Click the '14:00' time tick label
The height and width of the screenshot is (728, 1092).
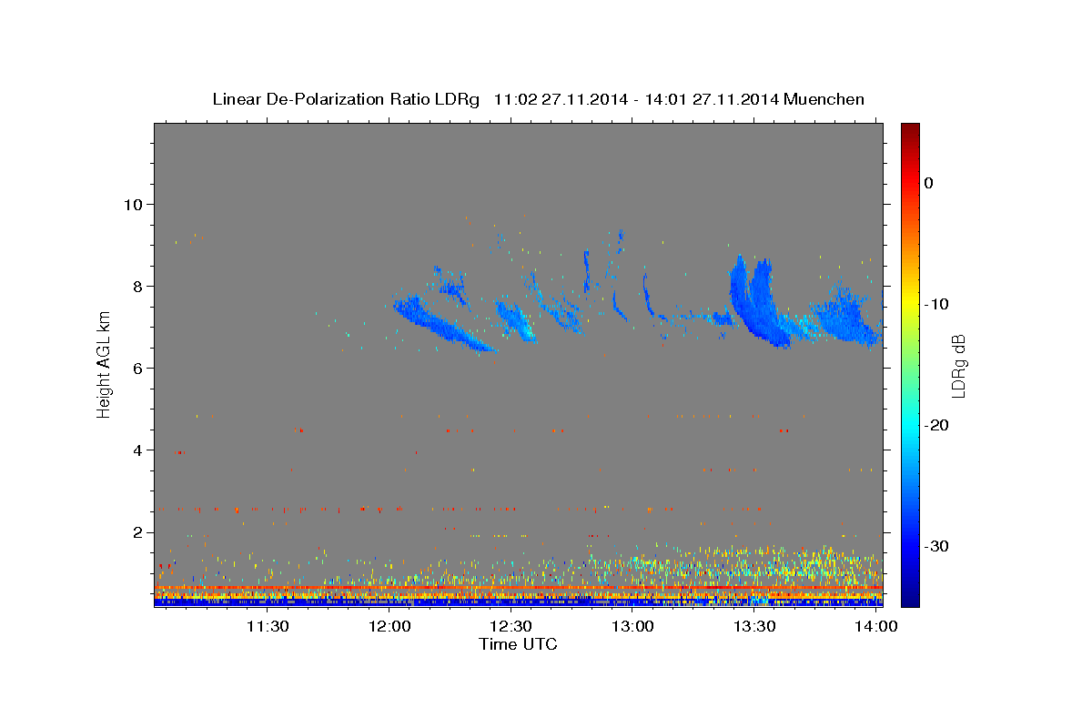[x=875, y=626]
